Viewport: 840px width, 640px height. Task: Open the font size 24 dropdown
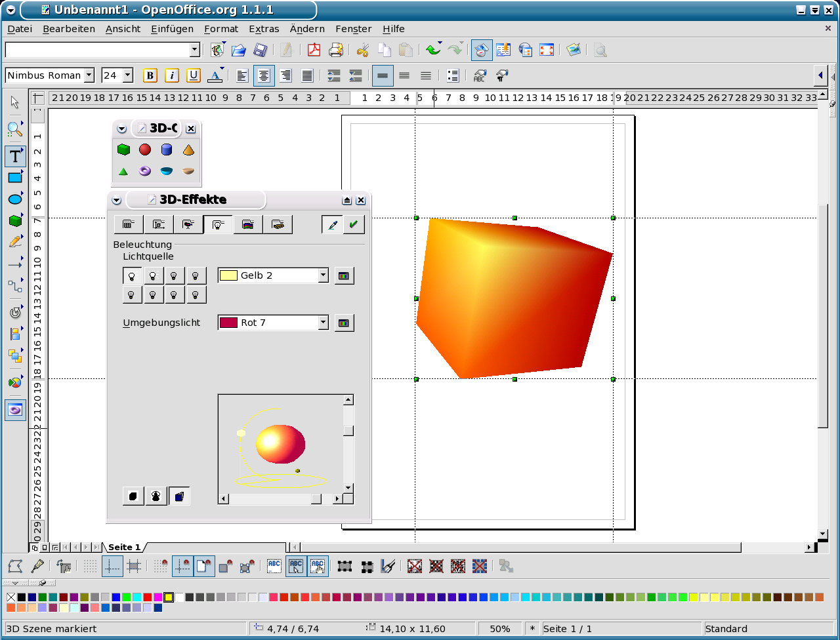coord(127,75)
